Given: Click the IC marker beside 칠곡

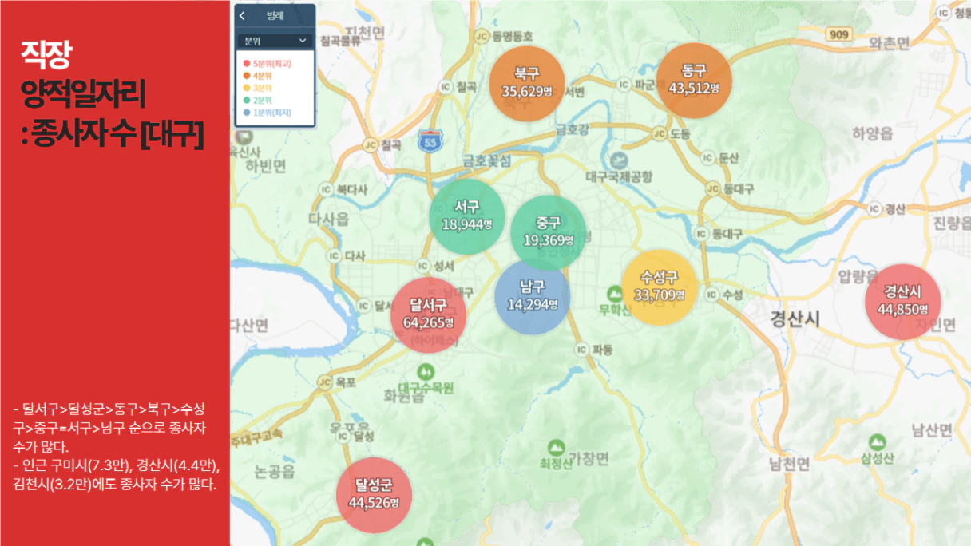Looking at the screenshot, I should (446, 87).
